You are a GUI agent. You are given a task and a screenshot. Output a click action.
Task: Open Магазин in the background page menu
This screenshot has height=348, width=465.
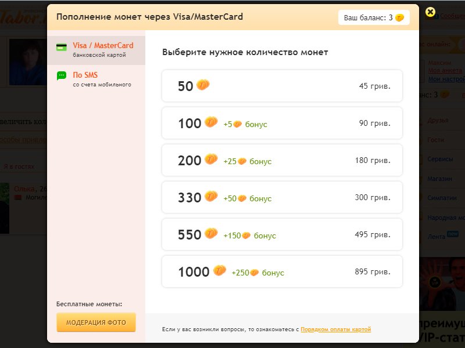pyautogui.click(x=440, y=179)
